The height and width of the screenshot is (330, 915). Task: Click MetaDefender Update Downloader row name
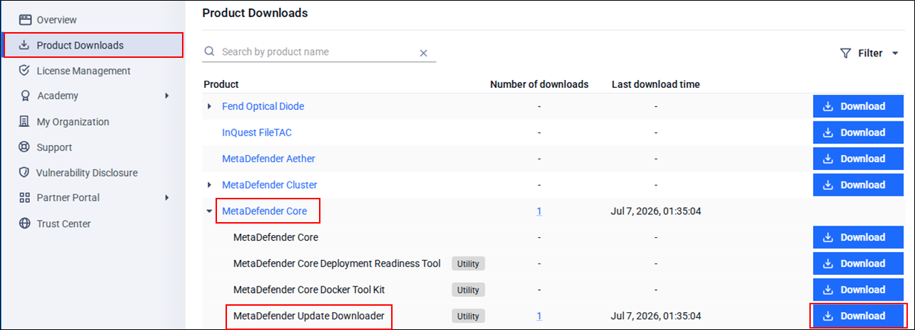point(309,316)
